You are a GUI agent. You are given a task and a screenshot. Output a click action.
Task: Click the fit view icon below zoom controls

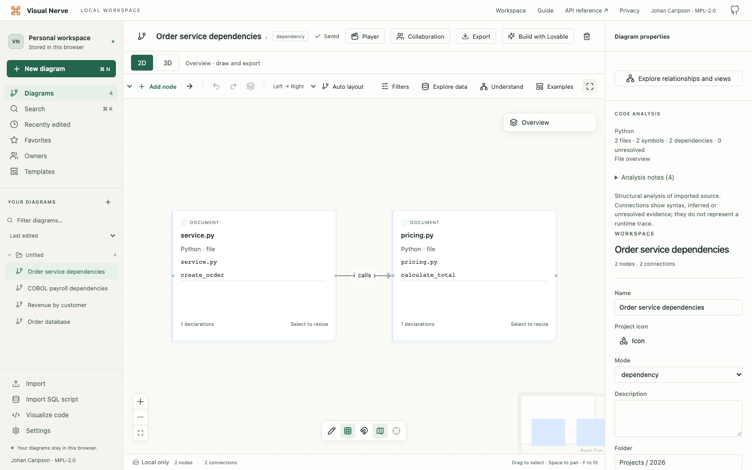pos(140,433)
